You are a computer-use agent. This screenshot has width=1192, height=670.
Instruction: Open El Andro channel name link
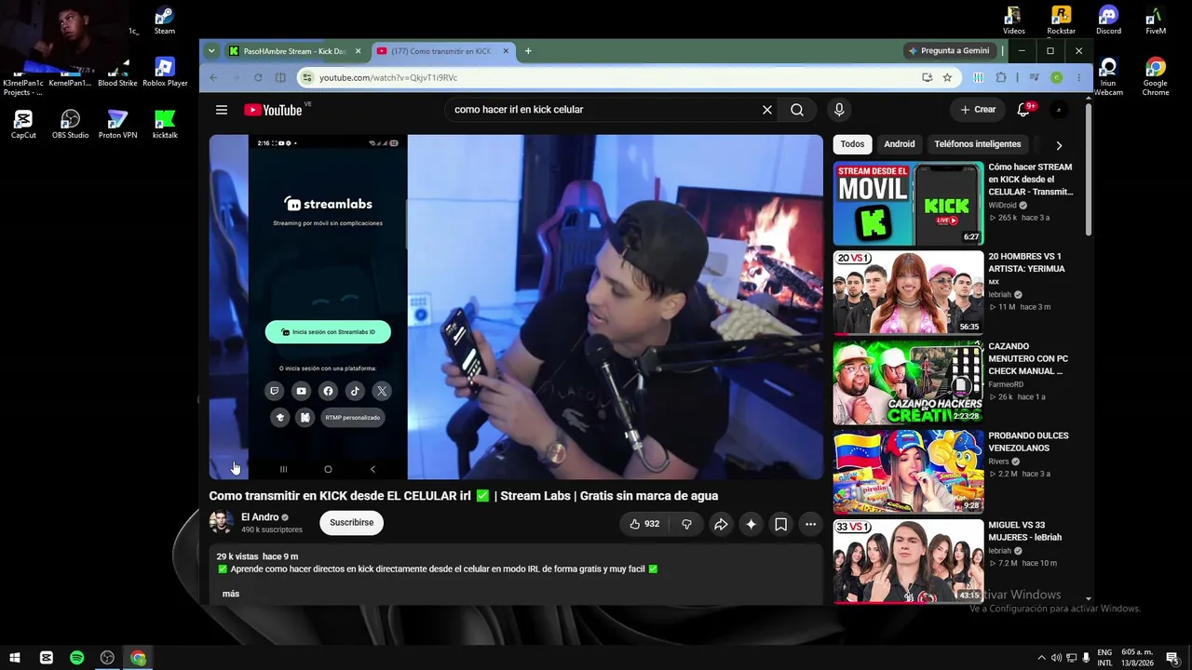pos(260,517)
